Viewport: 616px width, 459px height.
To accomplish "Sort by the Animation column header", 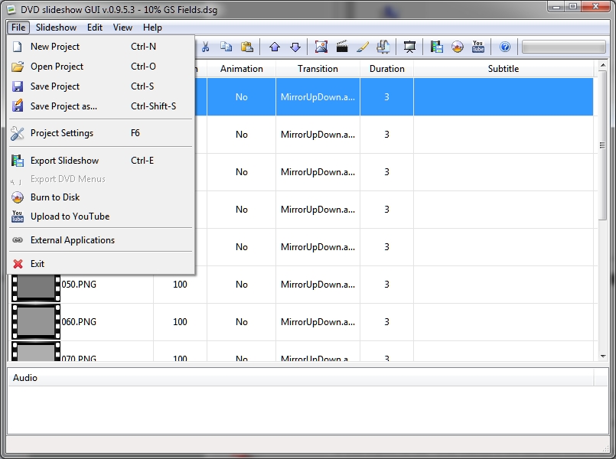I will click(x=241, y=69).
